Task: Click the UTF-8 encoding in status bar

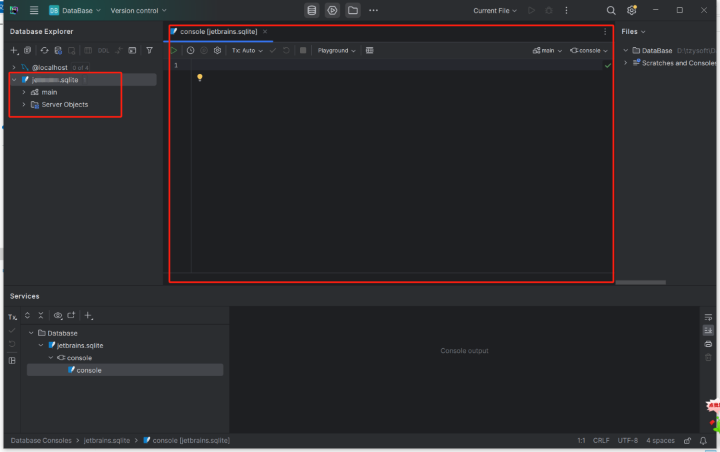Action: pos(628,441)
